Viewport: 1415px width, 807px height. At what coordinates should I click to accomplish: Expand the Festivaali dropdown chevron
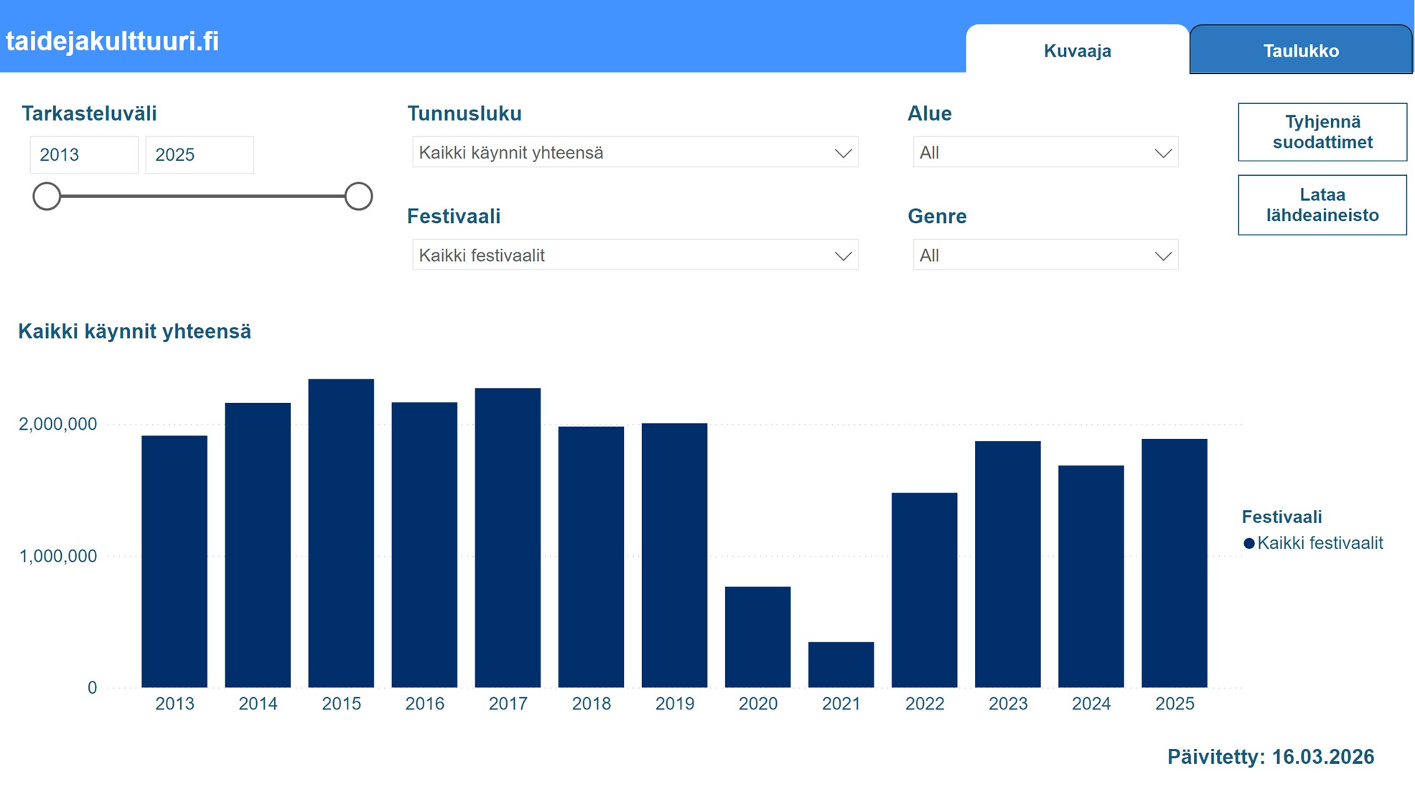click(x=843, y=256)
